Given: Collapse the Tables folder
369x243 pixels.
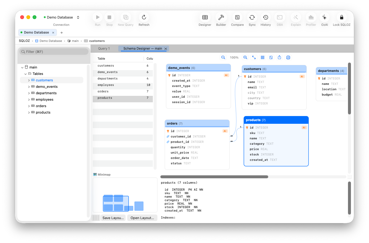Looking at the screenshot, I should tap(26, 74).
